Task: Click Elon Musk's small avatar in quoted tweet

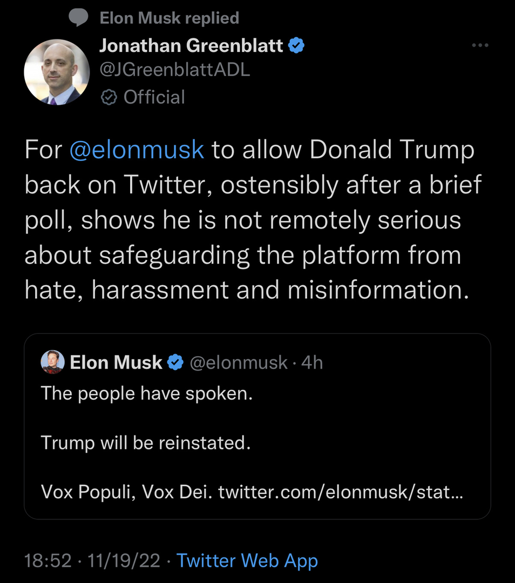Action: [x=53, y=362]
